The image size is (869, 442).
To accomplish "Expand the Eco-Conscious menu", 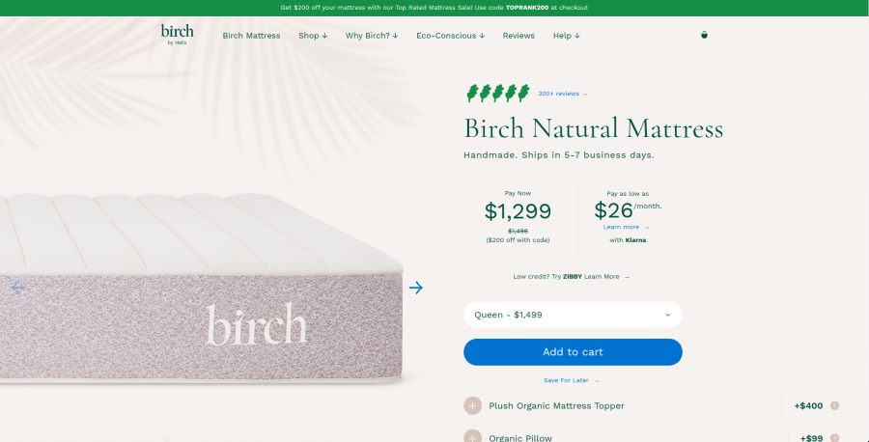I will tap(450, 36).
